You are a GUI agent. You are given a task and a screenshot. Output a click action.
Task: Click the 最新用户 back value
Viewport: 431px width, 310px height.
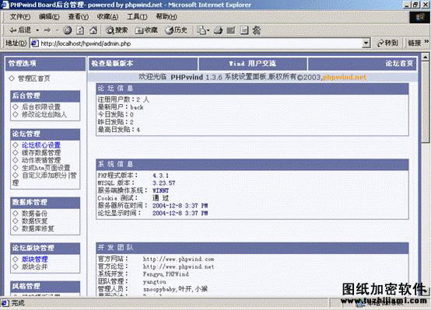click(137, 107)
